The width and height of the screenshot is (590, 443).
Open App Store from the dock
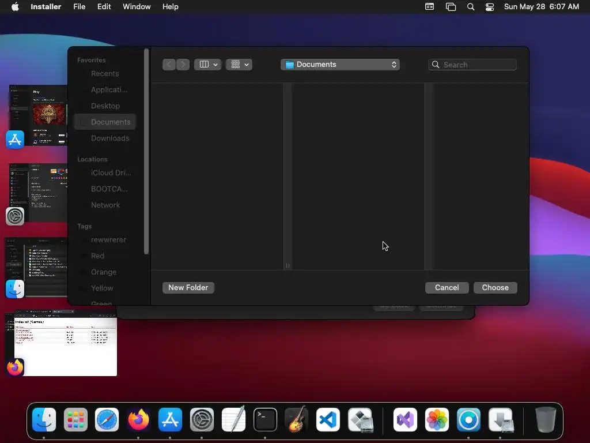coord(170,420)
